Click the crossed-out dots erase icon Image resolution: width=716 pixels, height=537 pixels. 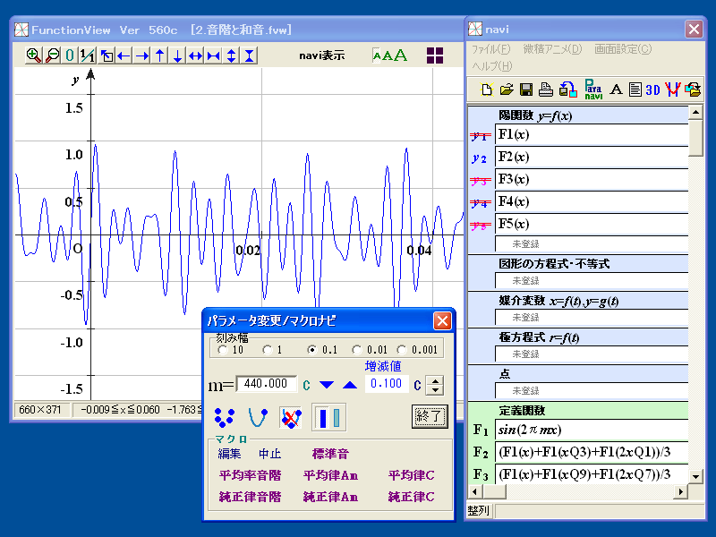tap(291, 417)
